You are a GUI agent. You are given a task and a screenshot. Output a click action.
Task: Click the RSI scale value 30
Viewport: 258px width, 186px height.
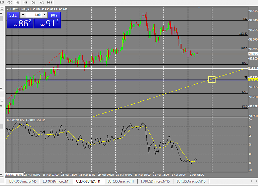pyautogui.click(x=250, y=163)
